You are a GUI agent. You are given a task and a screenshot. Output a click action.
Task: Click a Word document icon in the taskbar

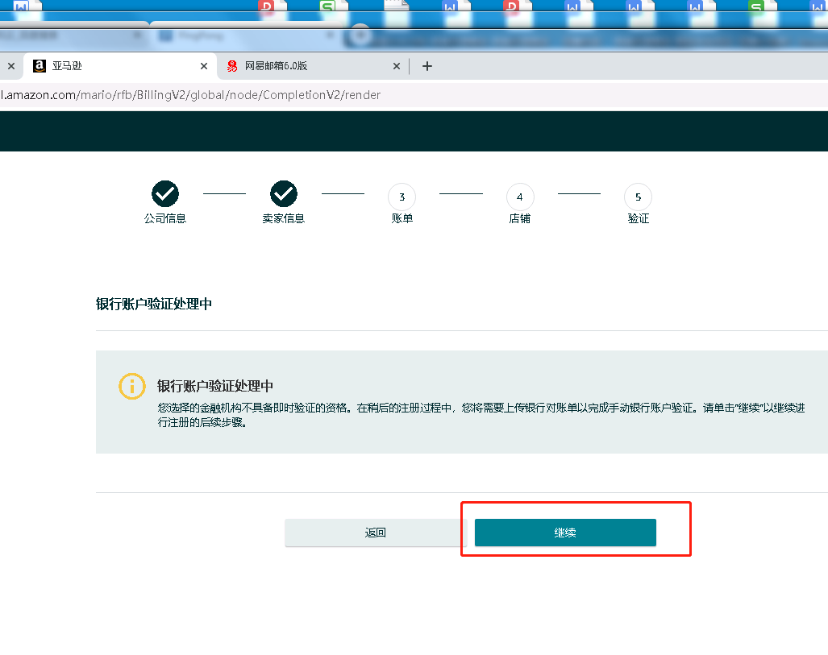click(572, 6)
